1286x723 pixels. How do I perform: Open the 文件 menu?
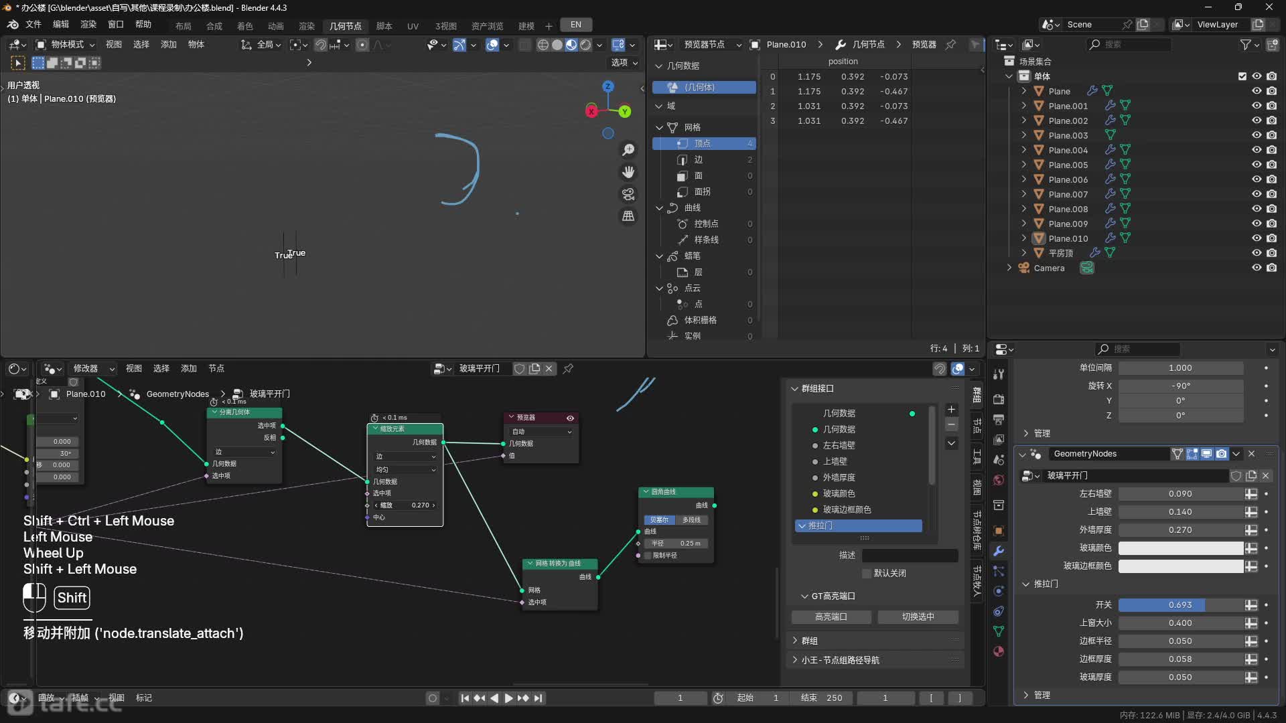point(33,25)
